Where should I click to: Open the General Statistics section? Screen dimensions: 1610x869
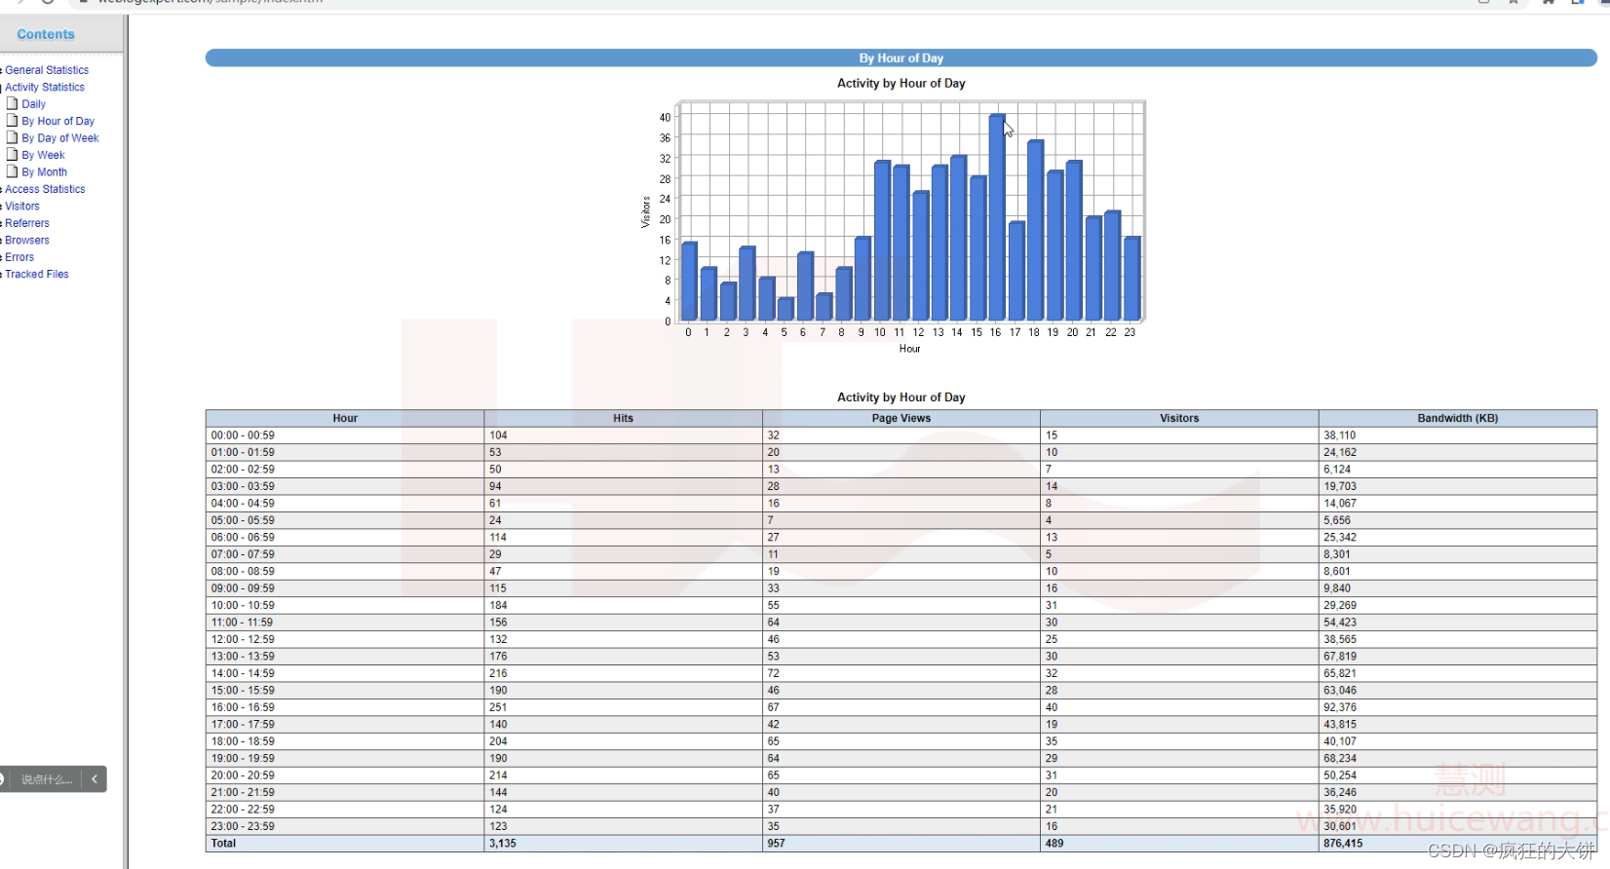(47, 70)
